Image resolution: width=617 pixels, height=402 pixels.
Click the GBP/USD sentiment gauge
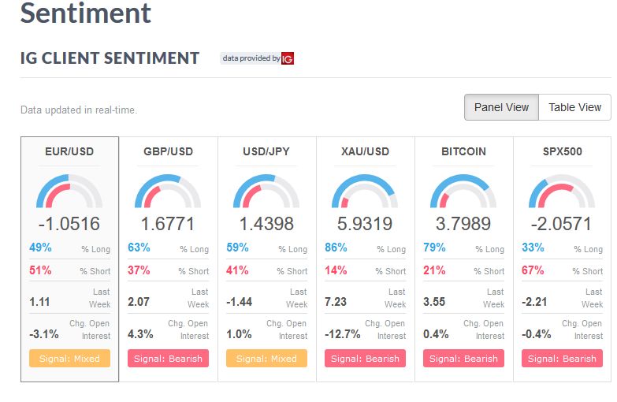pyautogui.click(x=168, y=191)
